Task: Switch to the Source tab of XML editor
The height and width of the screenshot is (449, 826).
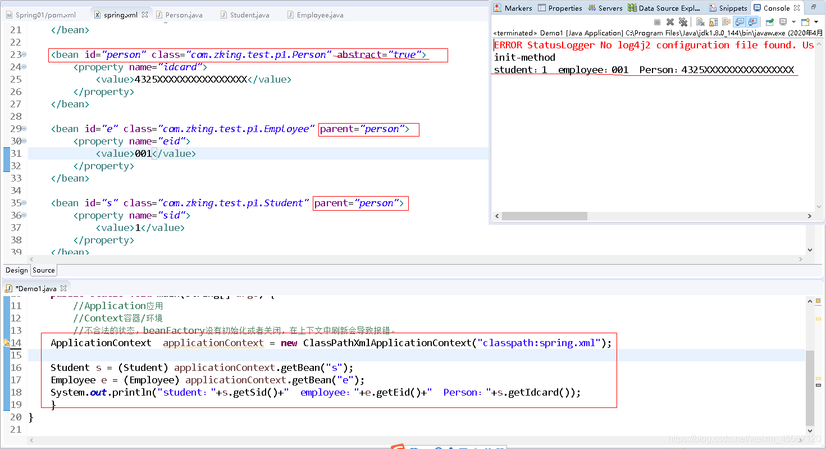Action: pyautogui.click(x=43, y=270)
